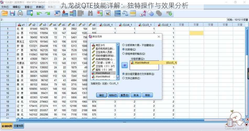Select 门诊部,诊所 variable in list

(x=103, y=63)
